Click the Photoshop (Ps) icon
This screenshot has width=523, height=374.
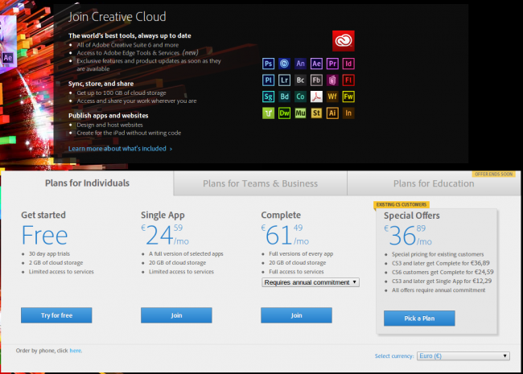(x=268, y=64)
